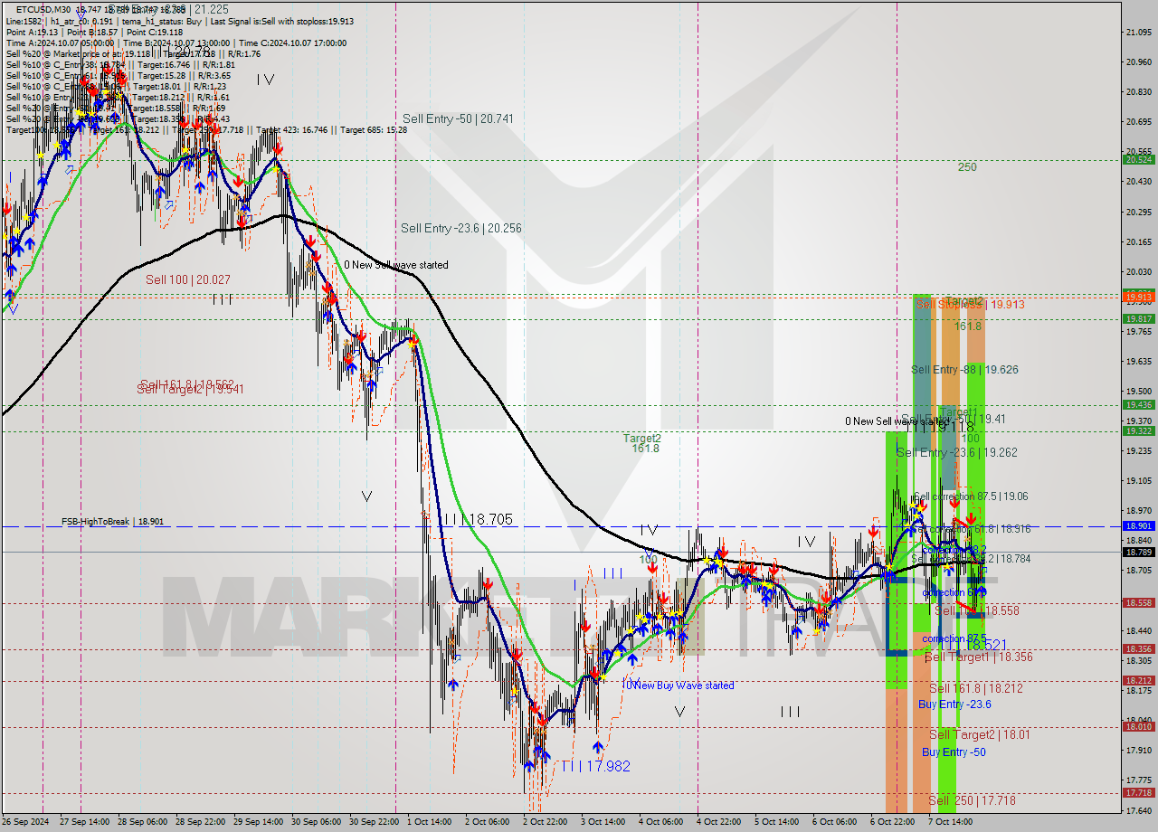Click the blue 18.901 price tag on axis

(x=1138, y=526)
